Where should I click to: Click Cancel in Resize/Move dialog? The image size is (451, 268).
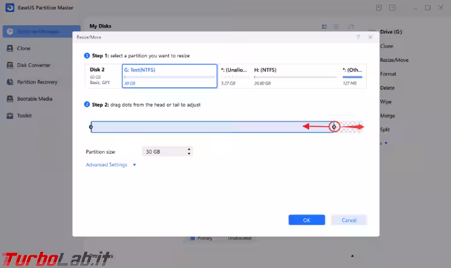click(349, 220)
